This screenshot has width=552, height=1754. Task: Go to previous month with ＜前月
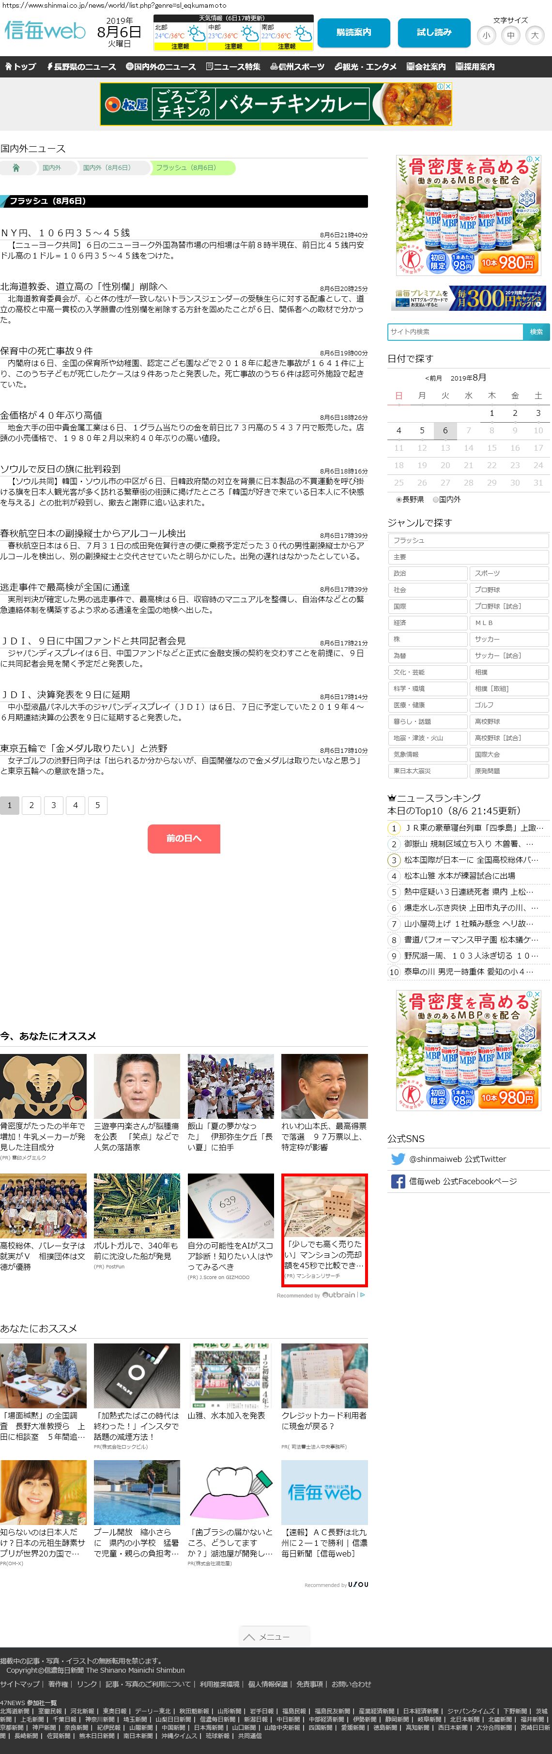pos(433,378)
